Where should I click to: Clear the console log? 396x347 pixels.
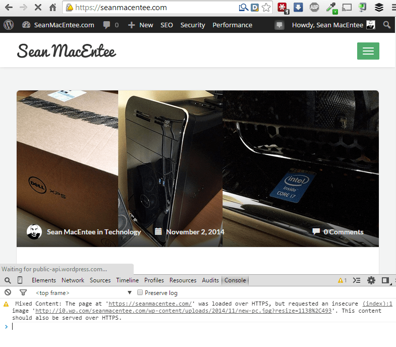pos(8,292)
